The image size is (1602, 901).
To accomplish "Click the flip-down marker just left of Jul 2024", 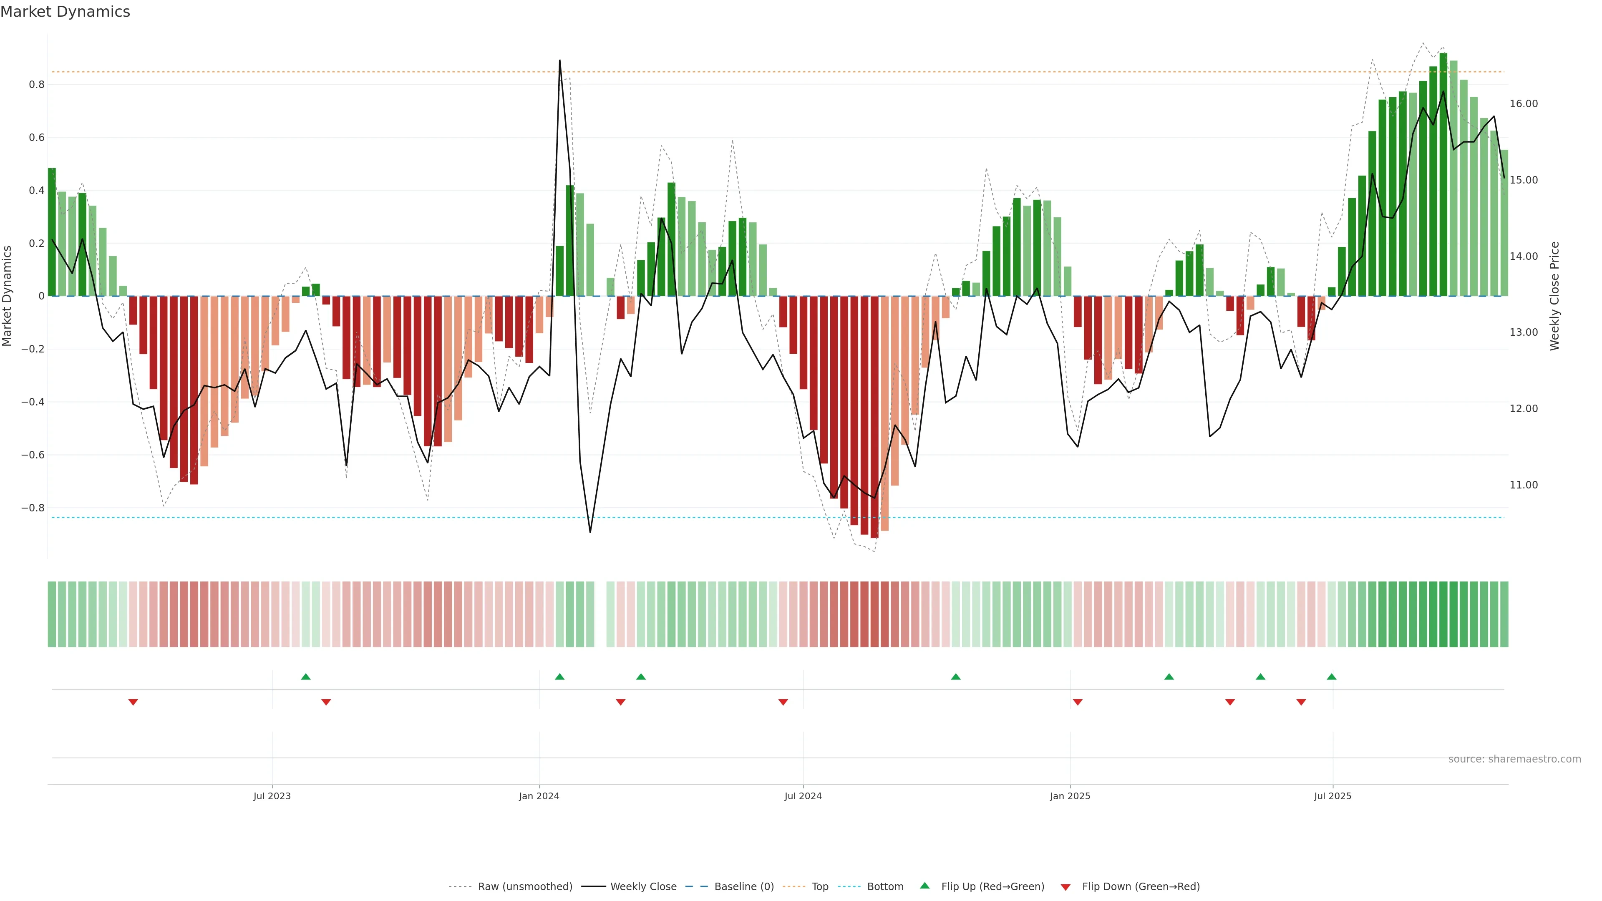I will pyautogui.click(x=783, y=702).
